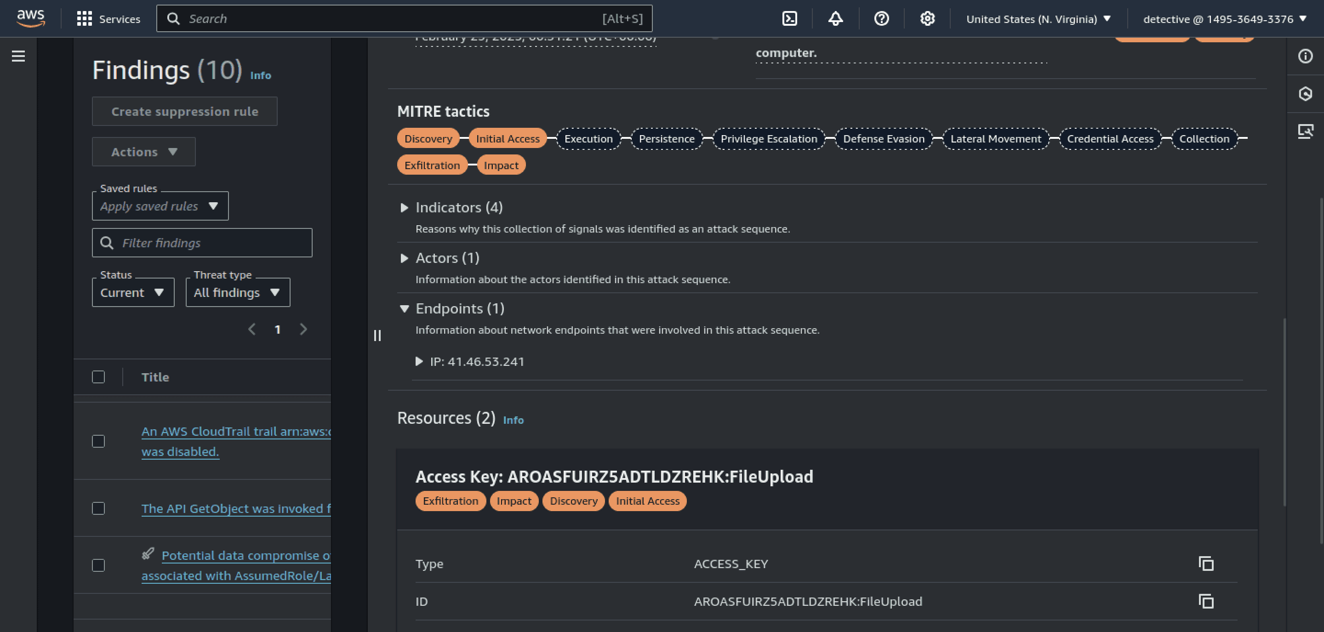This screenshot has width=1324, height=632.
Task: Click the attack sequence icon beside Potential data compromise
Action: pos(148,554)
